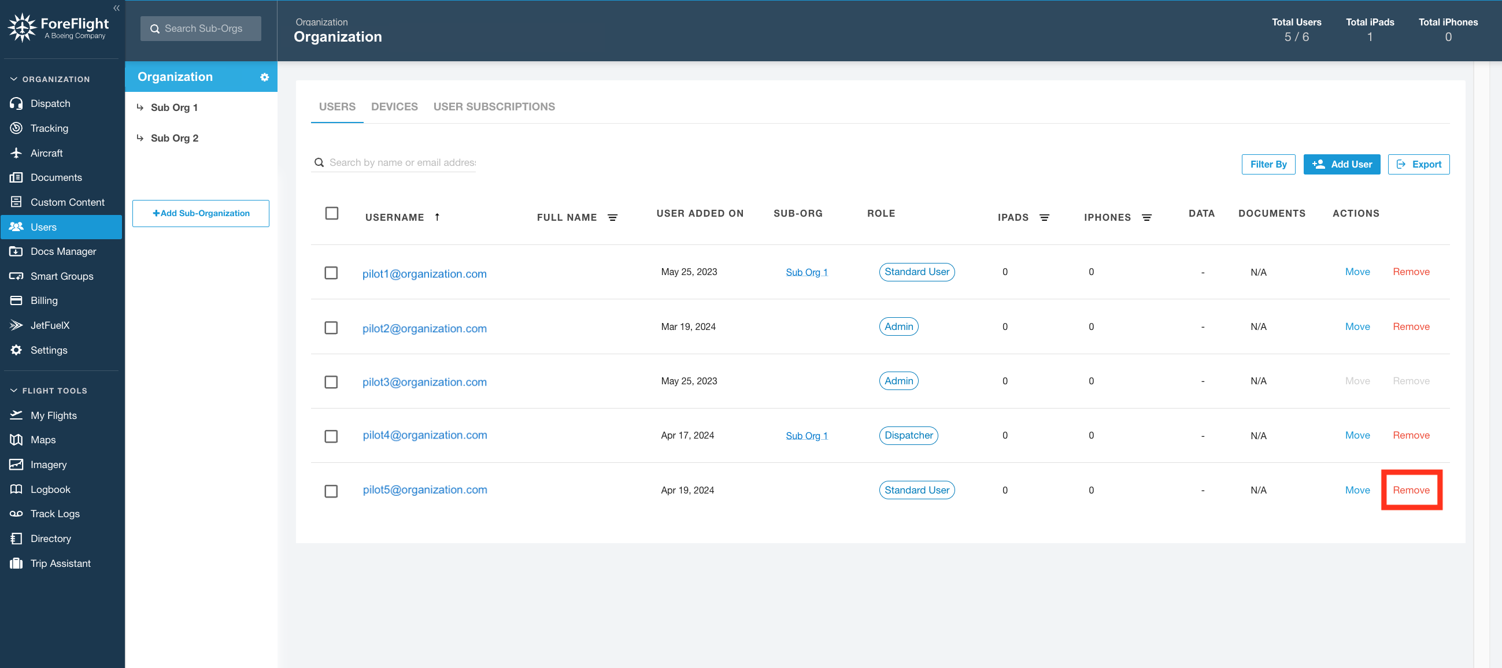Check the pilot3@organization.com row checkbox
This screenshot has width=1502, height=668.
(331, 382)
